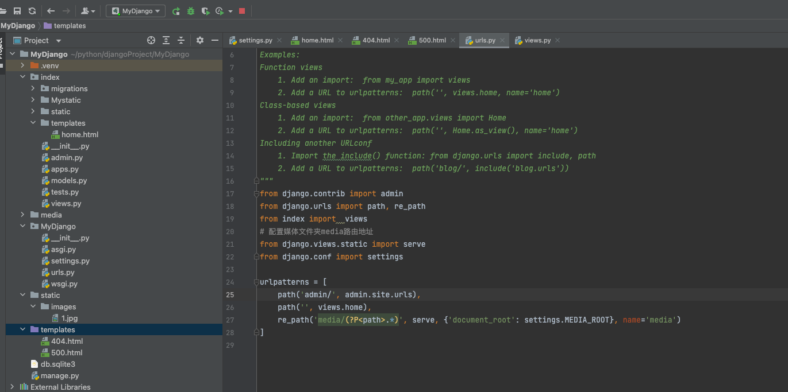Expand the .venv folder in project tree
The image size is (788, 392).
[22, 65]
